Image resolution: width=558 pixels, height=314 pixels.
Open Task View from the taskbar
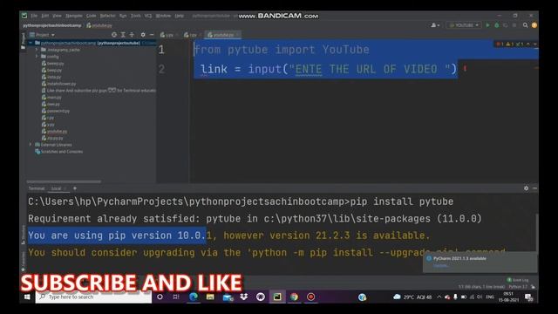[x=176, y=297]
